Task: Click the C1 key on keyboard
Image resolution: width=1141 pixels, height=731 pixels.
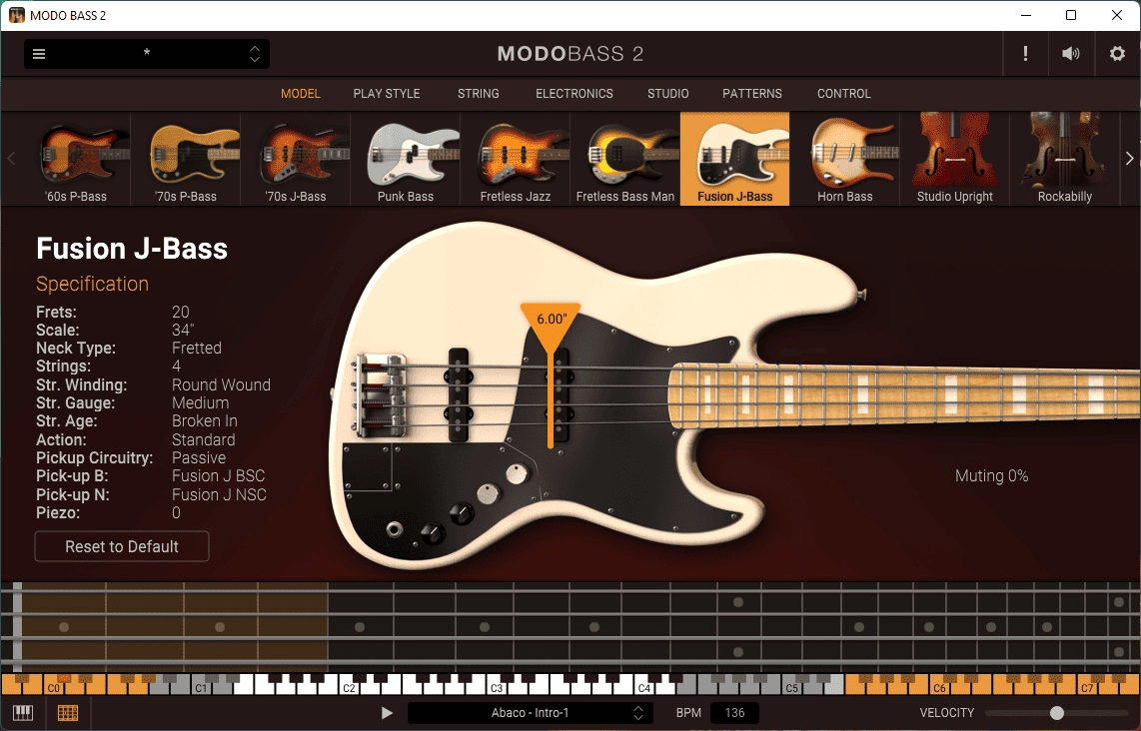Action: coord(202,687)
